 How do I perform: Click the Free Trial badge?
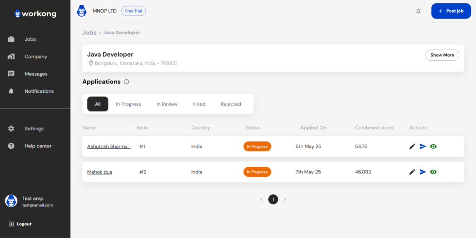pyautogui.click(x=133, y=11)
